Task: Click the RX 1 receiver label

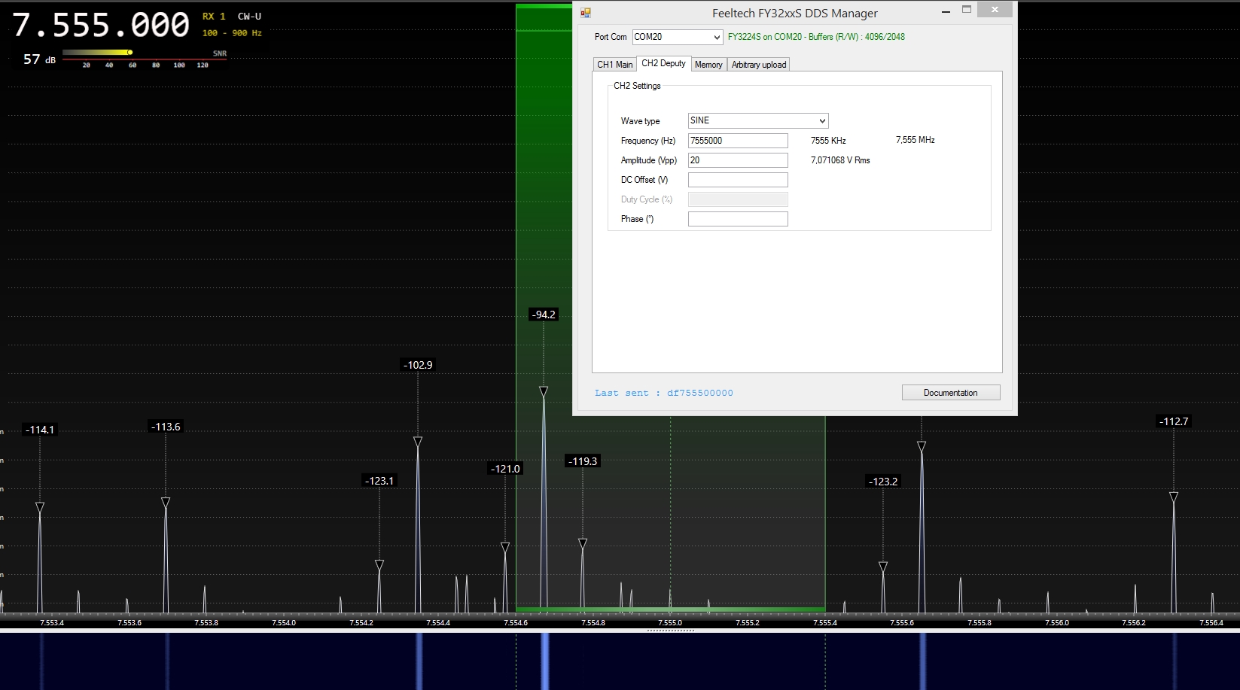Action: coord(214,17)
